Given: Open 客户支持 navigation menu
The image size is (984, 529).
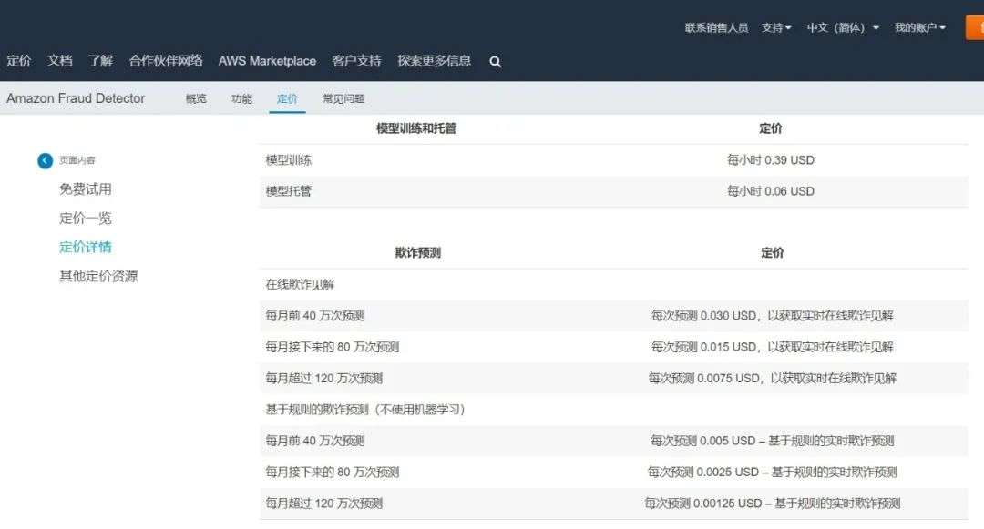Looking at the screenshot, I should coord(356,61).
